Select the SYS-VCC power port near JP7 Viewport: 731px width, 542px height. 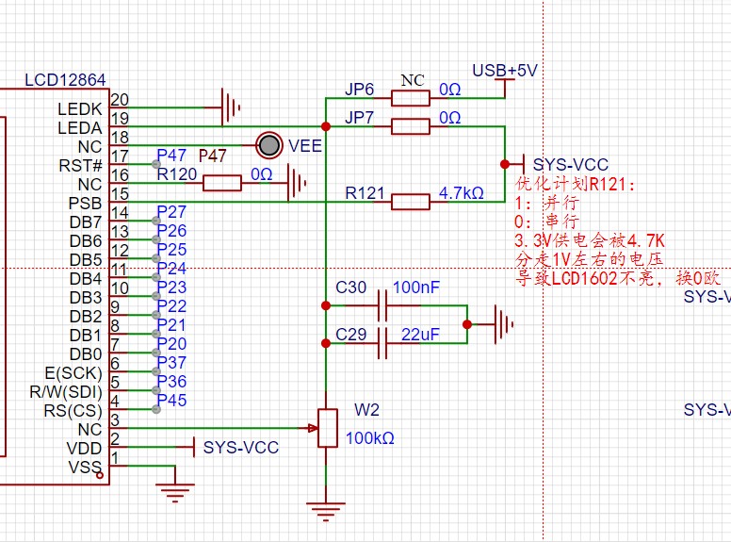coord(518,164)
